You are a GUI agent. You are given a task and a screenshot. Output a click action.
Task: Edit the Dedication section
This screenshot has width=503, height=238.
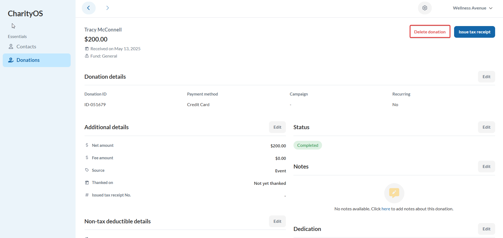pos(486,229)
